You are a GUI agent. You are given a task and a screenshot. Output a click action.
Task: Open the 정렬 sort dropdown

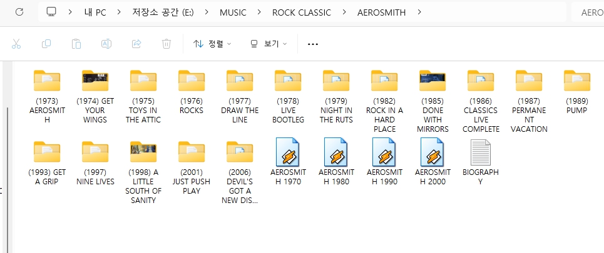(212, 44)
